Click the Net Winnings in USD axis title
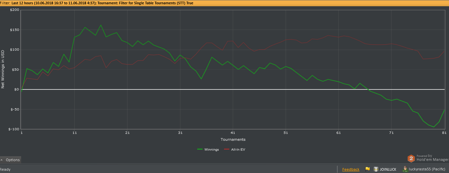The width and height of the screenshot is (449, 173). [3, 69]
